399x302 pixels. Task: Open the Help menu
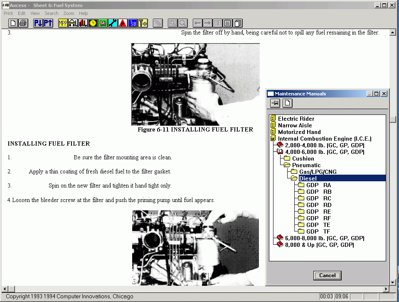tap(83, 13)
